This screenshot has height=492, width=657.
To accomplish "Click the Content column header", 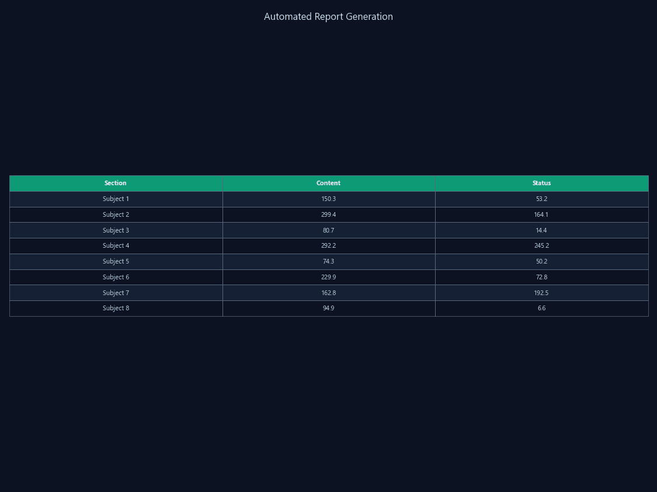I will [329, 183].
